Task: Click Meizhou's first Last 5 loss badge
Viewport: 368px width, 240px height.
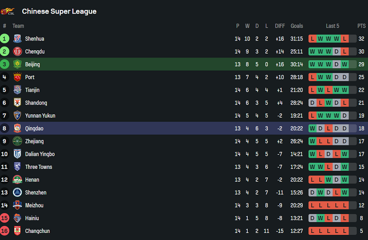Action: click(x=312, y=205)
